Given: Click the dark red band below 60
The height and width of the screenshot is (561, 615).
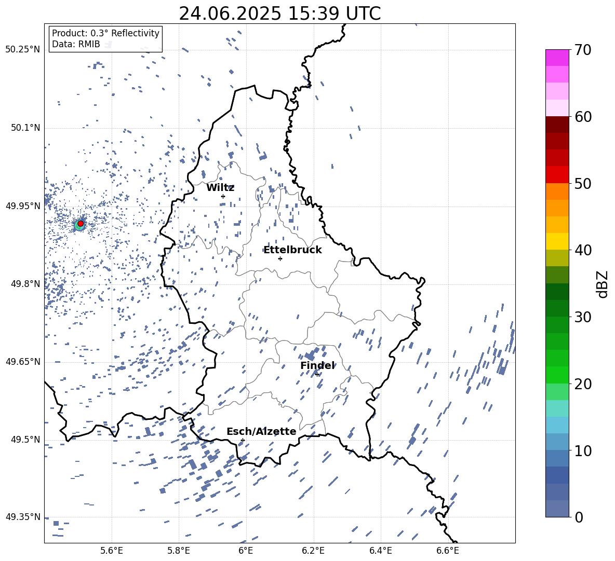Looking at the screenshot, I should pyautogui.click(x=557, y=125).
